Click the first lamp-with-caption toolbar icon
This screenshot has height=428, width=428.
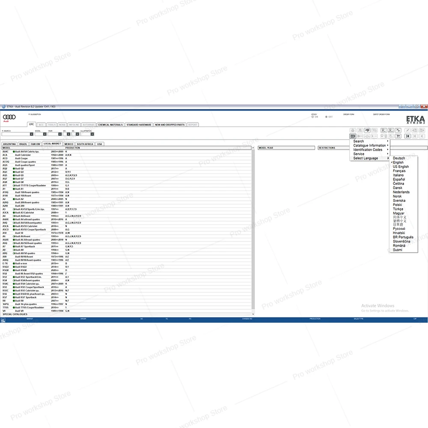pyautogui.click(x=384, y=131)
